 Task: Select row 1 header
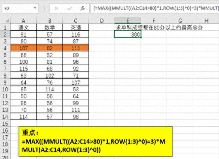5,28
